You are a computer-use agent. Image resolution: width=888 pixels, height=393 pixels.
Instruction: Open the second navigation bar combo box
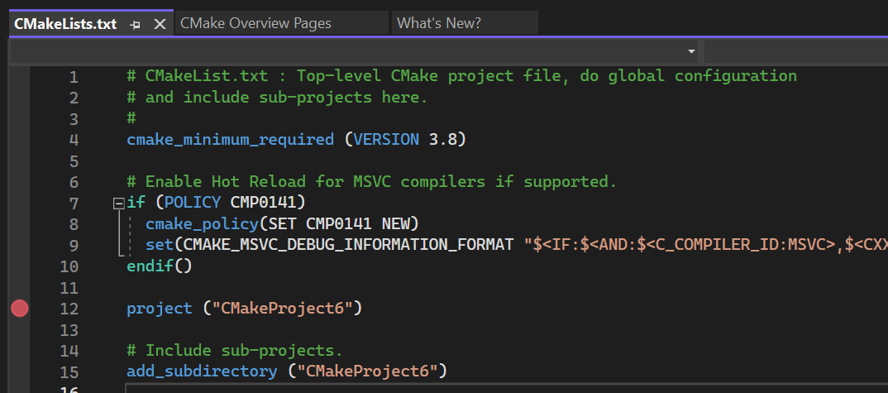pos(794,51)
